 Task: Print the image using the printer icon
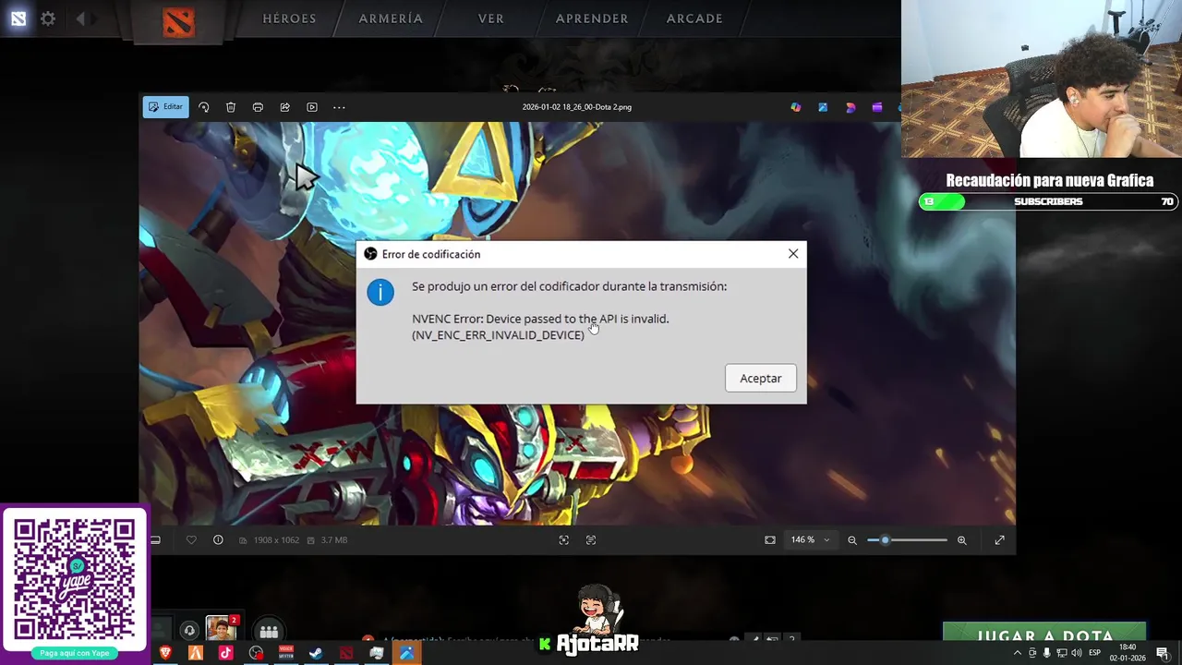(258, 107)
